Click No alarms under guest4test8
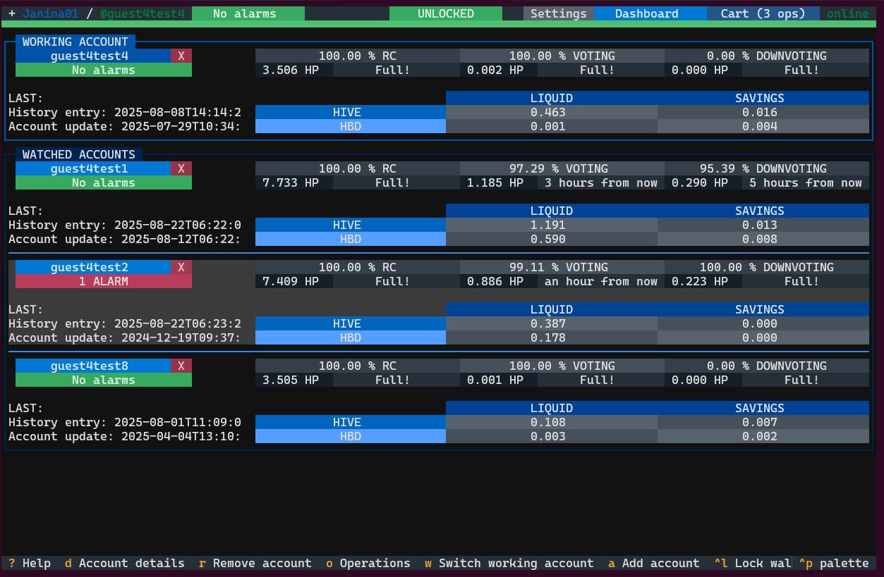The height and width of the screenshot is (577, 884). (x=104, y=380)
